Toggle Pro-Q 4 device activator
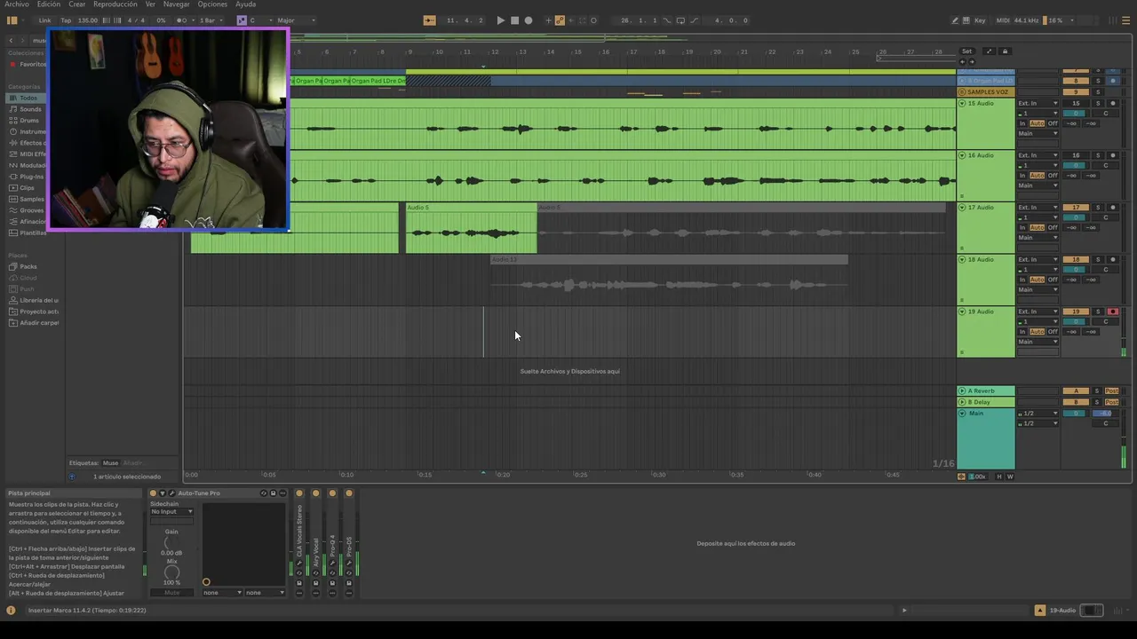The width and height of the screenshot is (1137, 639). pos(332,493)
